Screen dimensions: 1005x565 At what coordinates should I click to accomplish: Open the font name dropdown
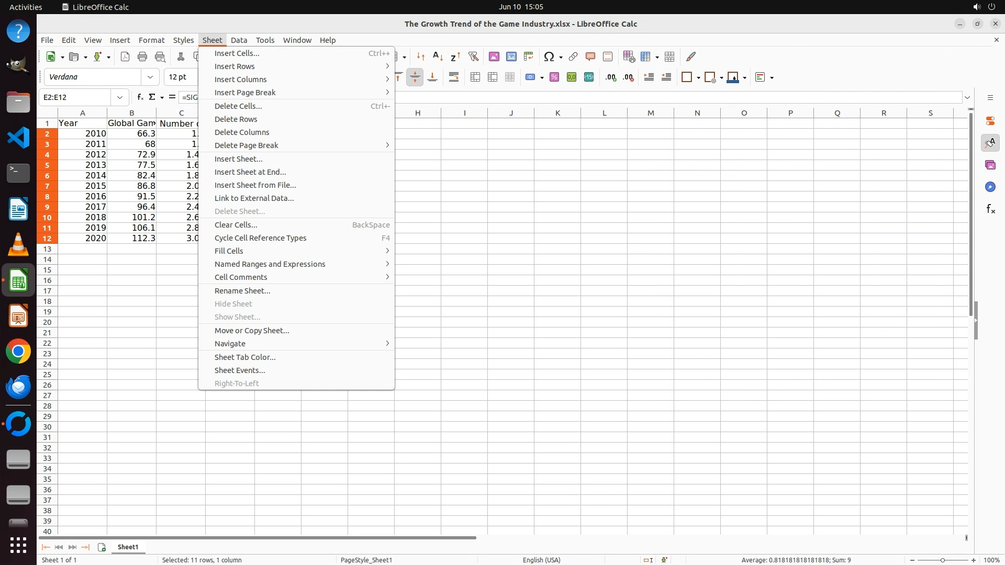coord(150,77)
